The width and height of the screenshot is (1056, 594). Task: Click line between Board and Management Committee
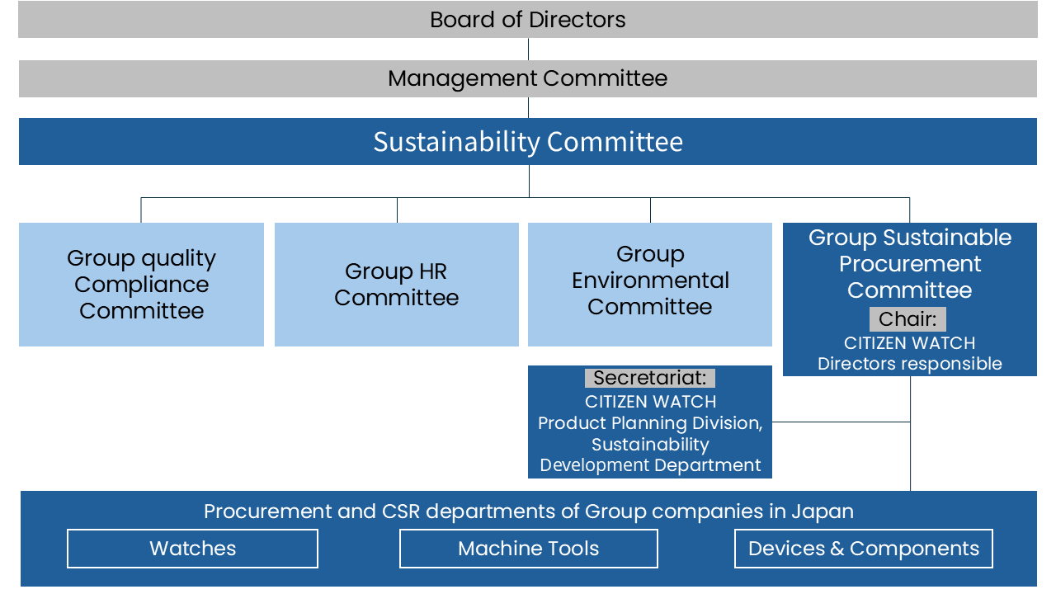(x=528, y=49)
